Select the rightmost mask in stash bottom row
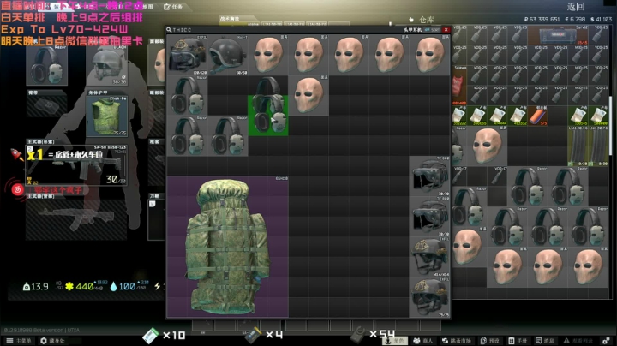The height and width of the screenshot is (346, 617). (588, 267)
